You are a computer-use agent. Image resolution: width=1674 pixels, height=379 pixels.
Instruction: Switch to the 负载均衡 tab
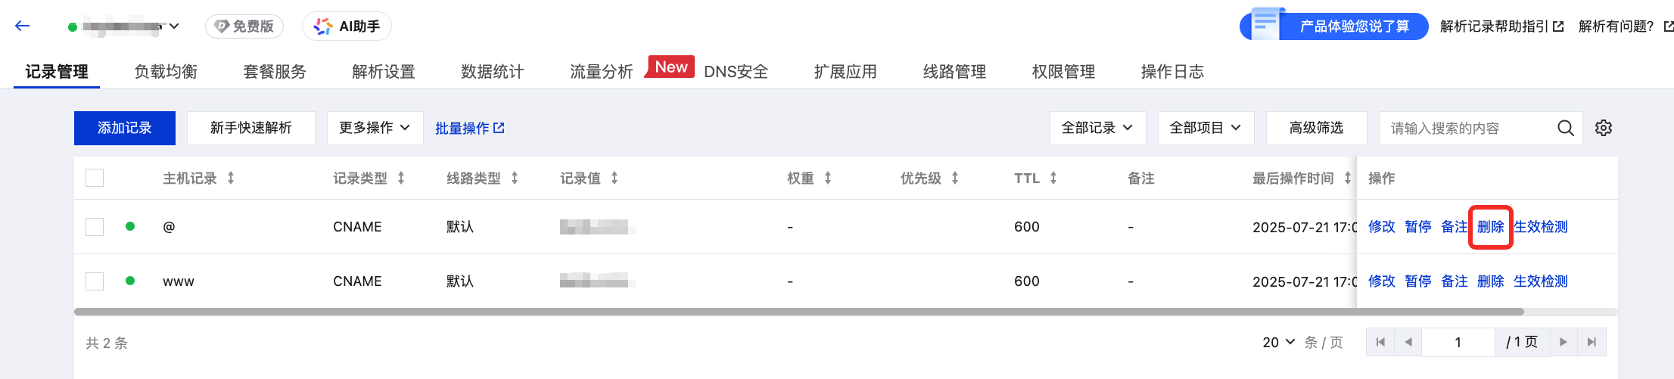(166, 72)
